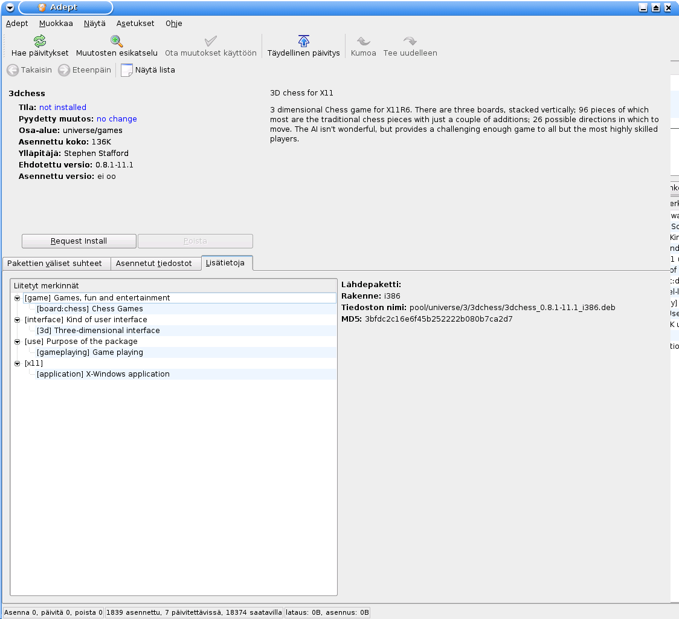Click the Tee uudelleen redo icon

pos(410,41)
